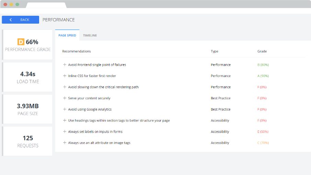Open the Page Size 3.93MB card
The image size is (311, 175).
(x=27, y=109)
